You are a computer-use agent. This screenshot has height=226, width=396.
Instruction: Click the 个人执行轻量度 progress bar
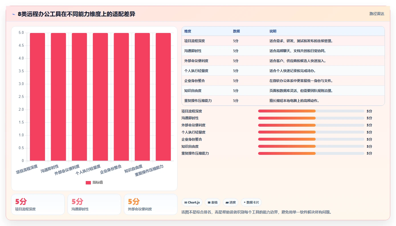pos(311,132)
